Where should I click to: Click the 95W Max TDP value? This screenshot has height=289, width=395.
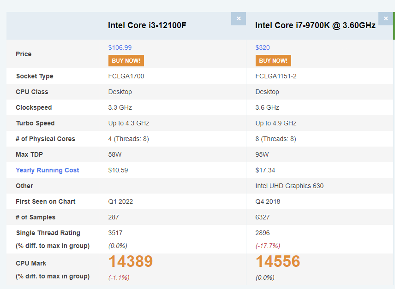pyautogui.click(x=262, y=154)
